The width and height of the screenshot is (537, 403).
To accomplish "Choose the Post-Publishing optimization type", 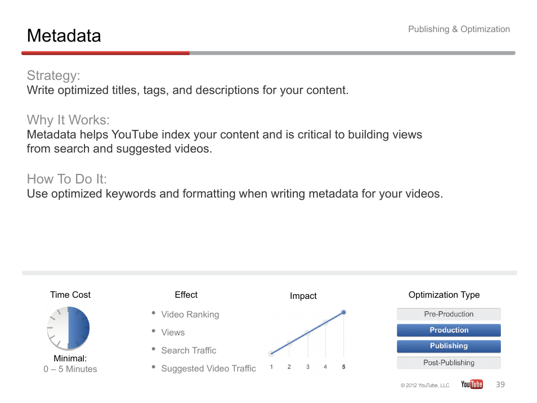I will pos(449,363).
